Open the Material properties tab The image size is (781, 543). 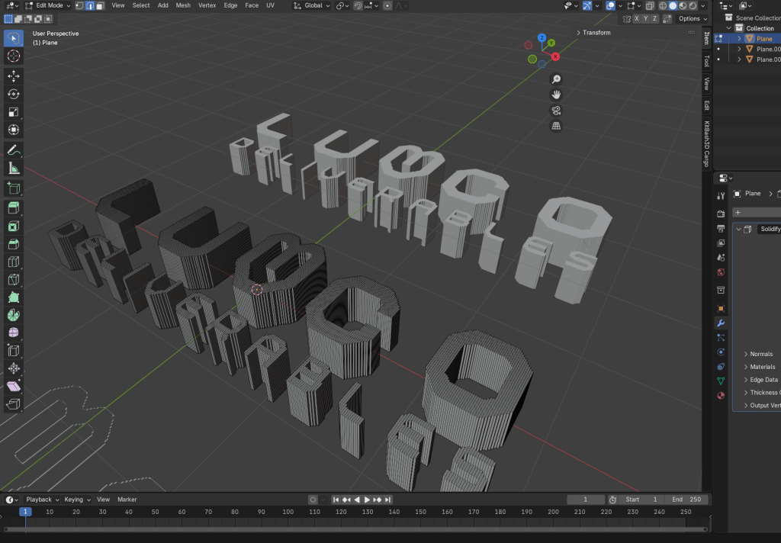click(x=721, y=395)
